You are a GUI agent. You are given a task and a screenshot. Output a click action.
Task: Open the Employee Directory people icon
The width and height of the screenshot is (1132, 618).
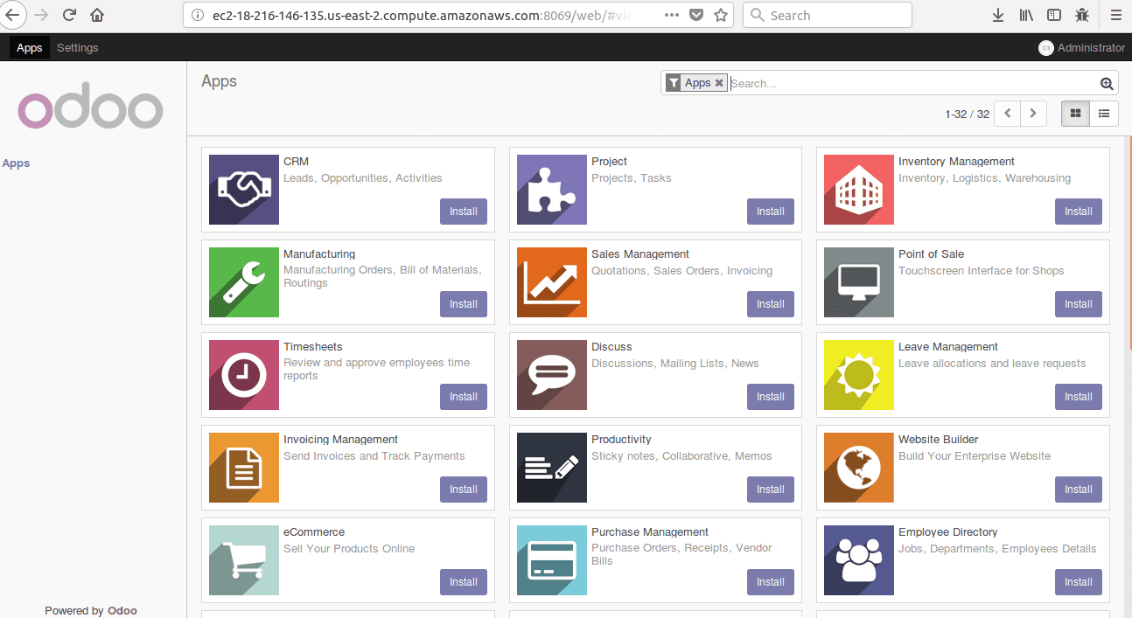pyautogui.click(x=859, y=560)
